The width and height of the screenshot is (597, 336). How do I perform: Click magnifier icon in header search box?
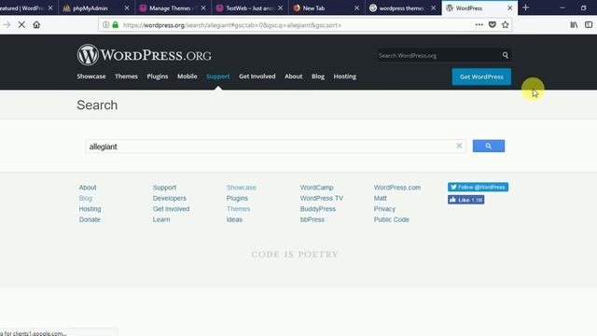506,55
